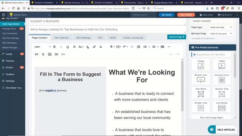Open the Page Content tab
Image resolution: width=242 pixels, height=136 pixels.
coord(39,38)
